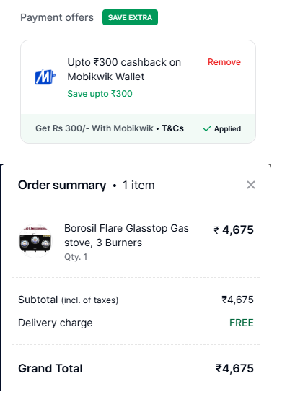Click the Payment offers heading
Screen dimensions: 295x397
point(57,17)
